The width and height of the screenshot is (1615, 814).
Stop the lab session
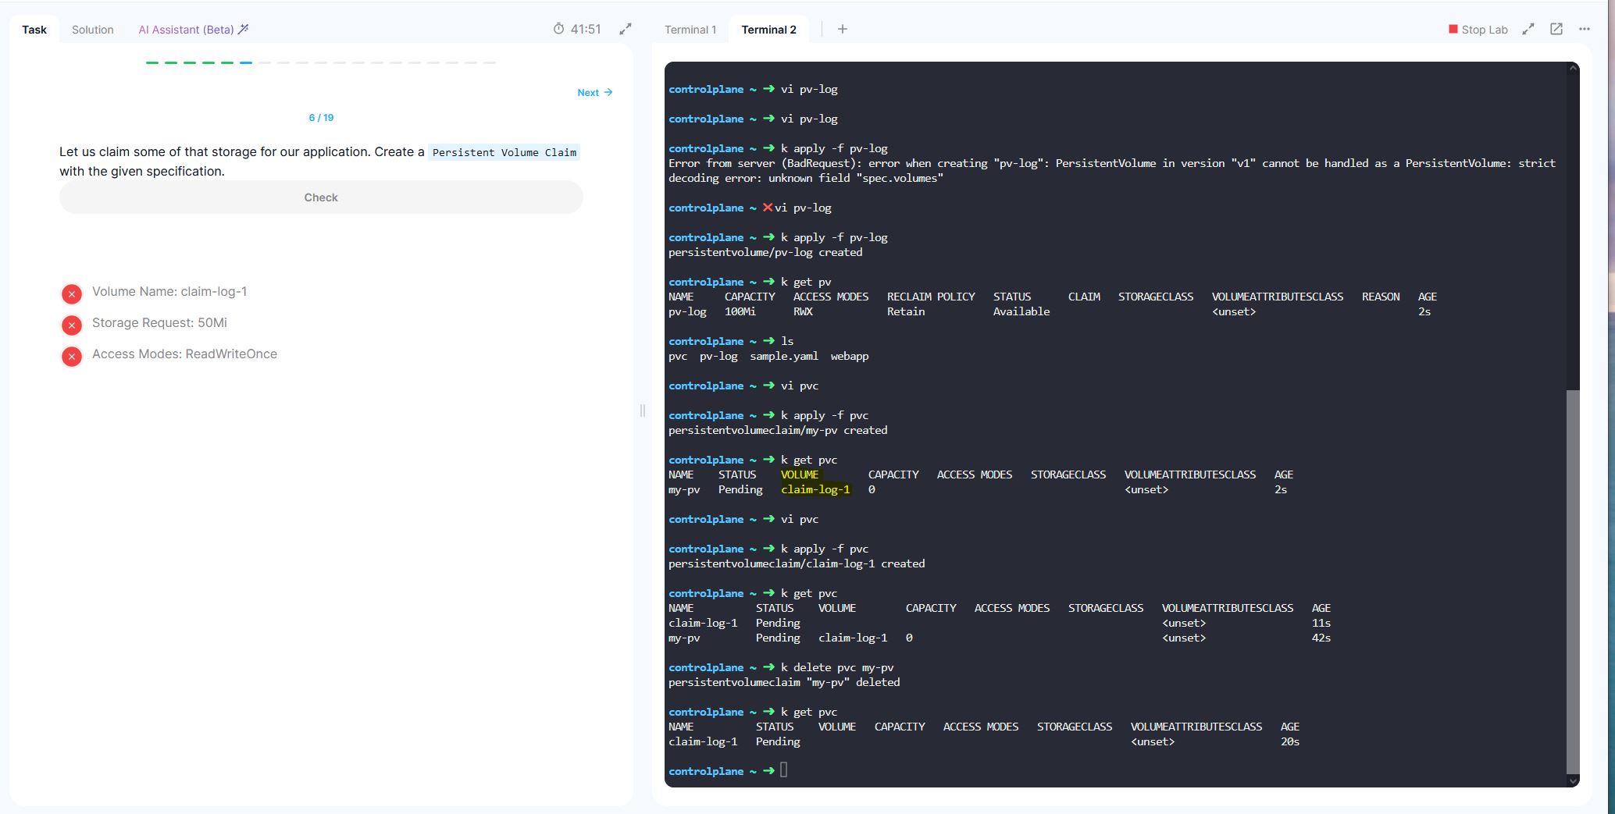point(1478,30)
